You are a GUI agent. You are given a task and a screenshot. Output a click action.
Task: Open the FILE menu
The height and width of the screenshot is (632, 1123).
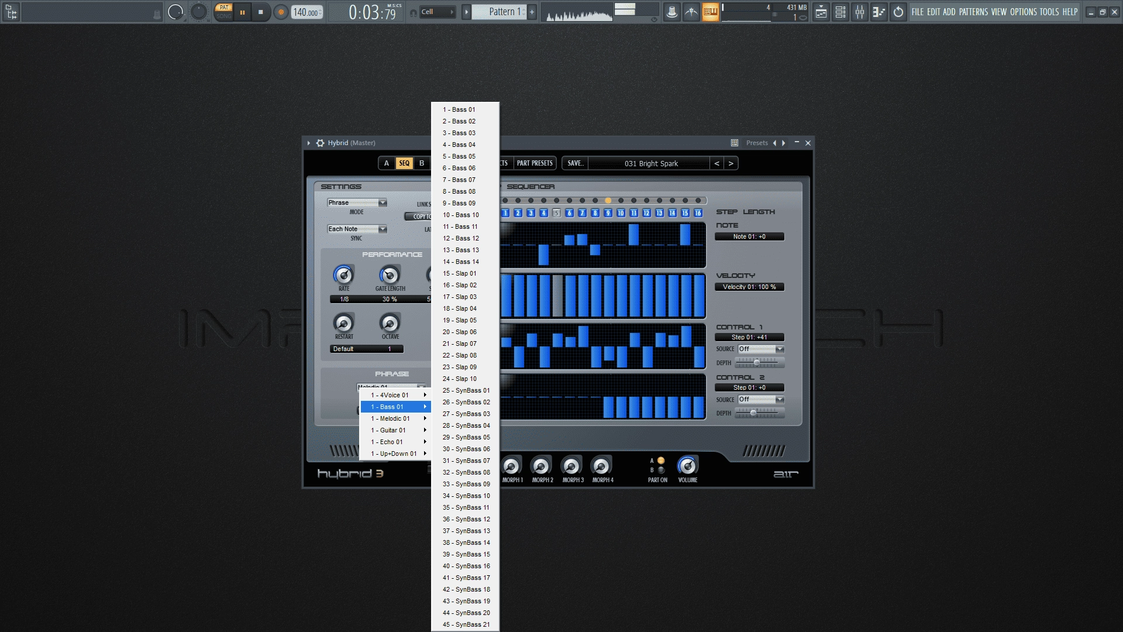coord(918,12)
